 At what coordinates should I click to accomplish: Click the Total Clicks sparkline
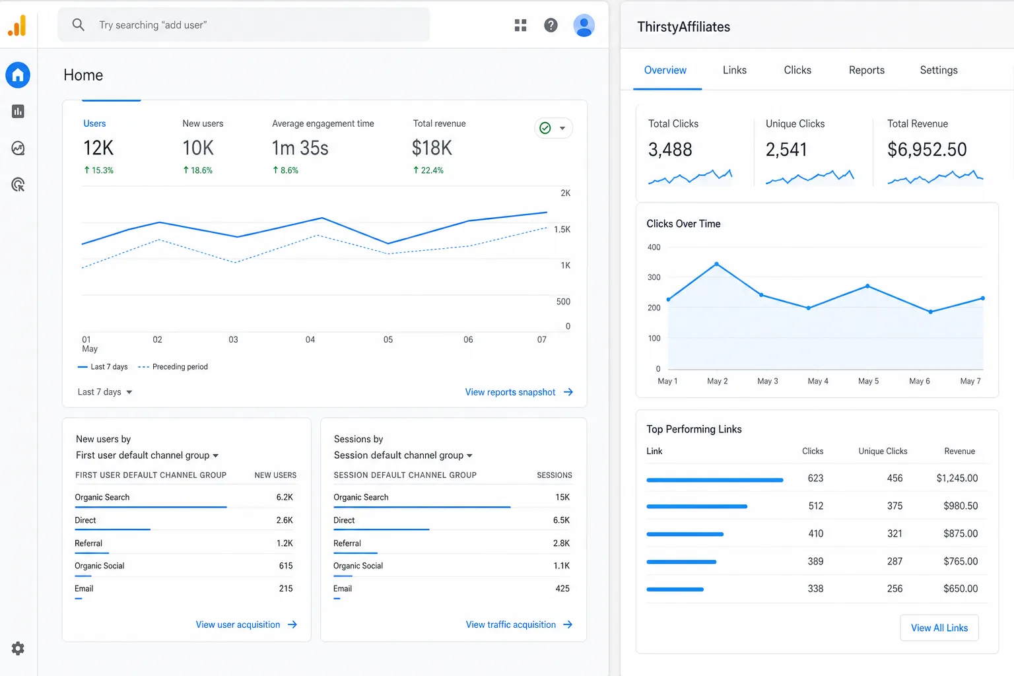coord(691,176)
